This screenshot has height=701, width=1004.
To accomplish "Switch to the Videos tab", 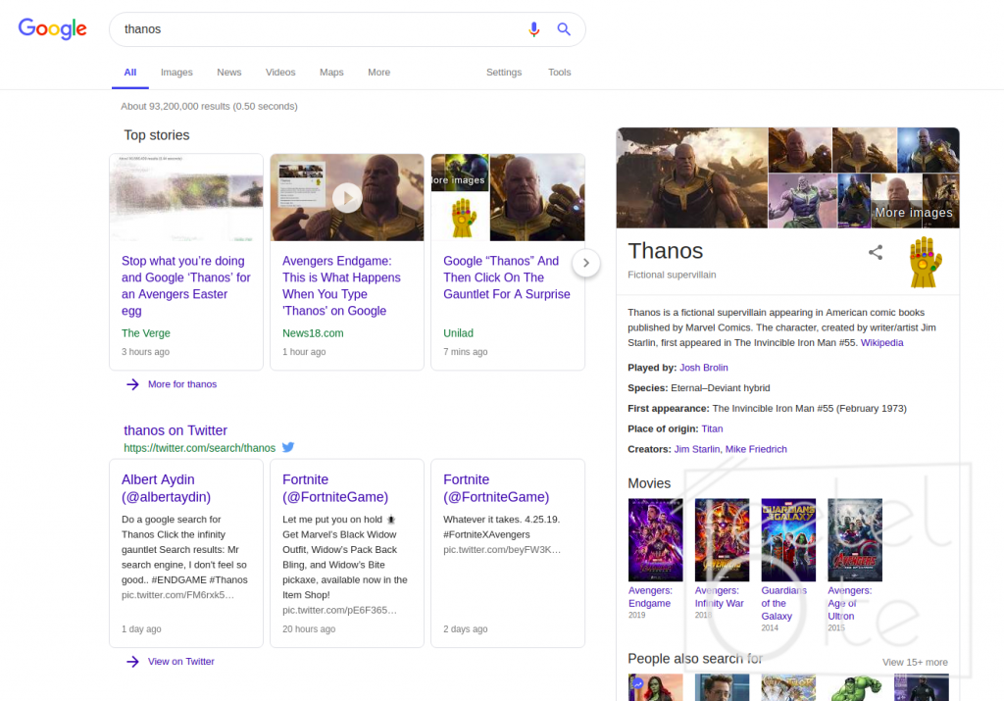I will coord(280,73).
